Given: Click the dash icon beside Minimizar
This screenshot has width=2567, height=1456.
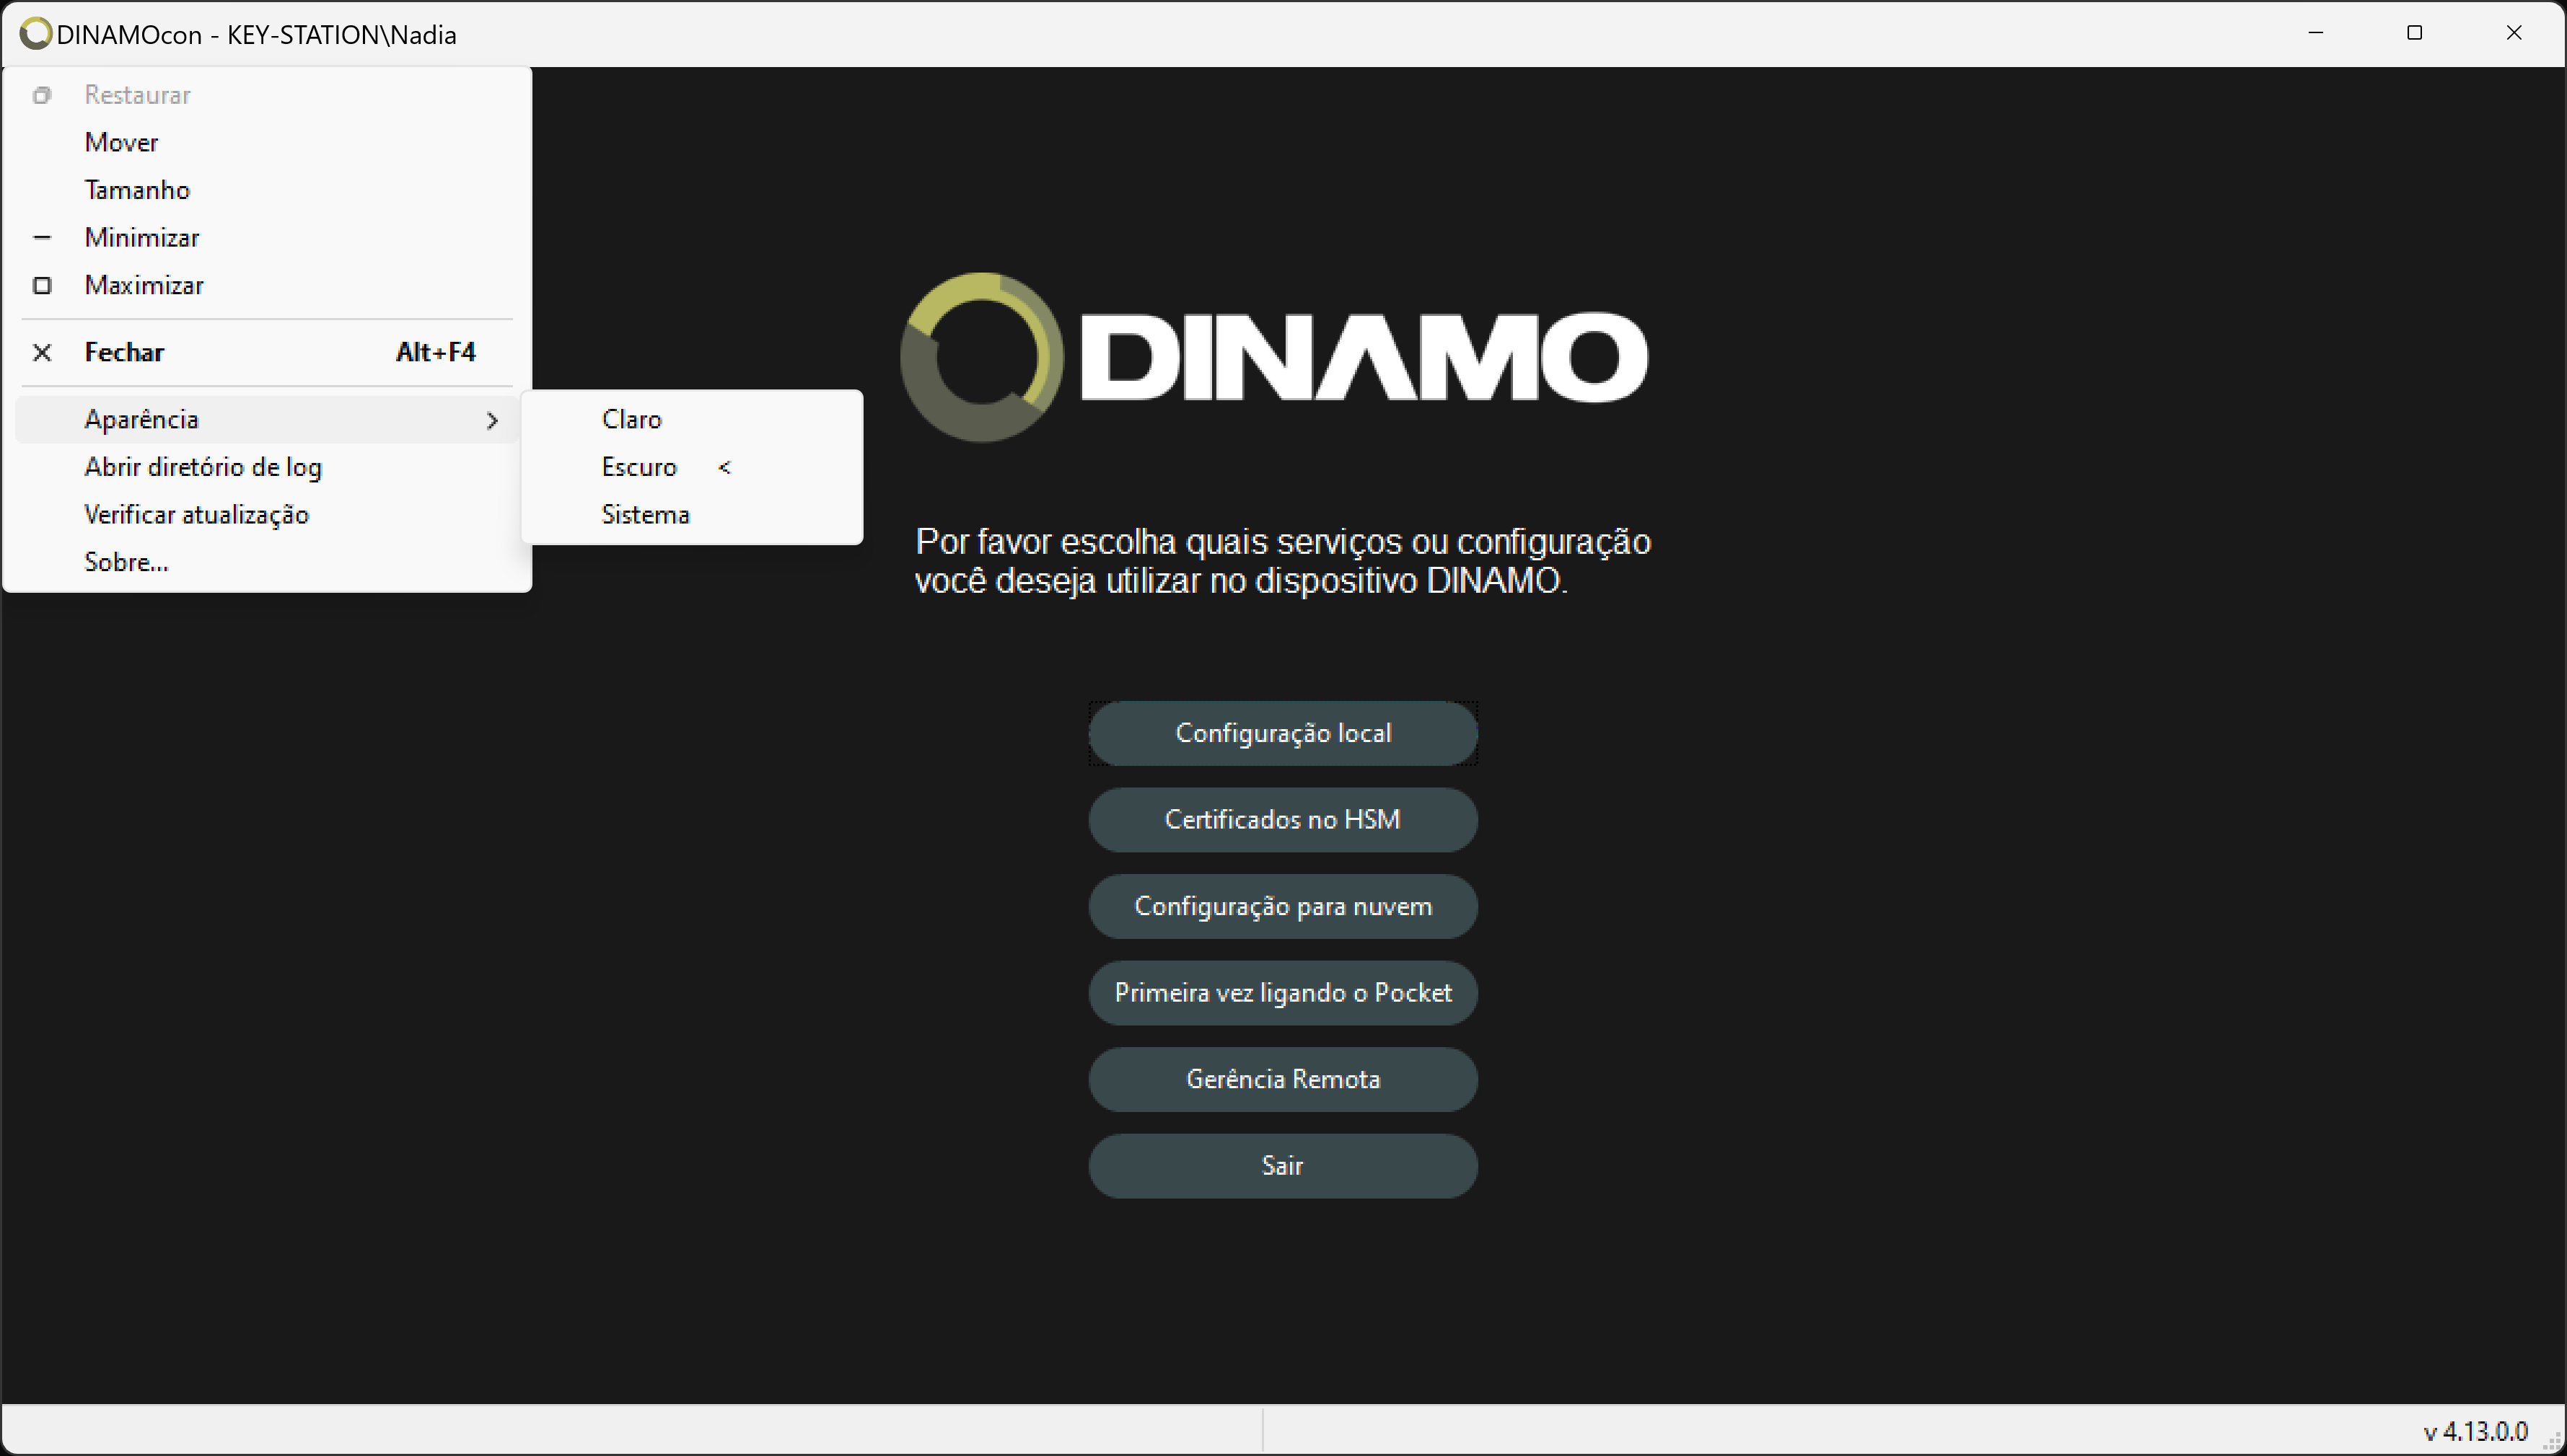Looking at the screenshot, I should (42, 238).
